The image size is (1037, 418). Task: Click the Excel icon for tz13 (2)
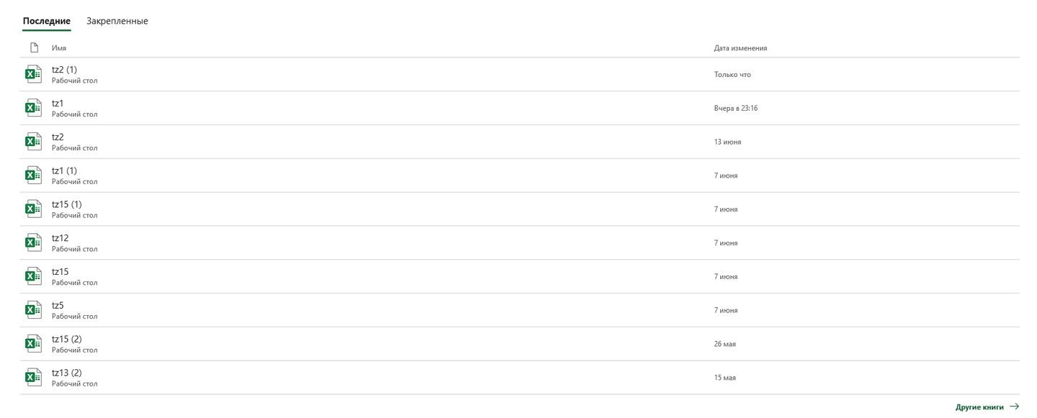pyautogui.click(x=33, y=378)
